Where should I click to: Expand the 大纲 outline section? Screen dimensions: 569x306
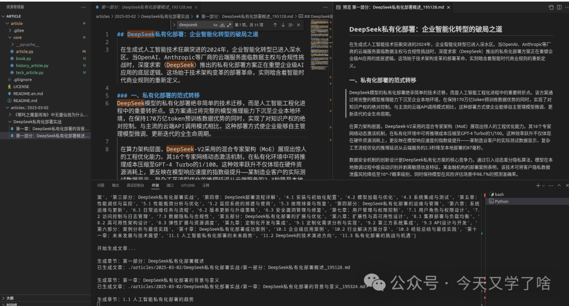[x=3, y=299]
